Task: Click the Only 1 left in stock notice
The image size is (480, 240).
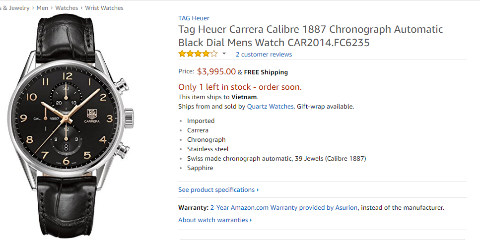Action: (x=240, y=87)
